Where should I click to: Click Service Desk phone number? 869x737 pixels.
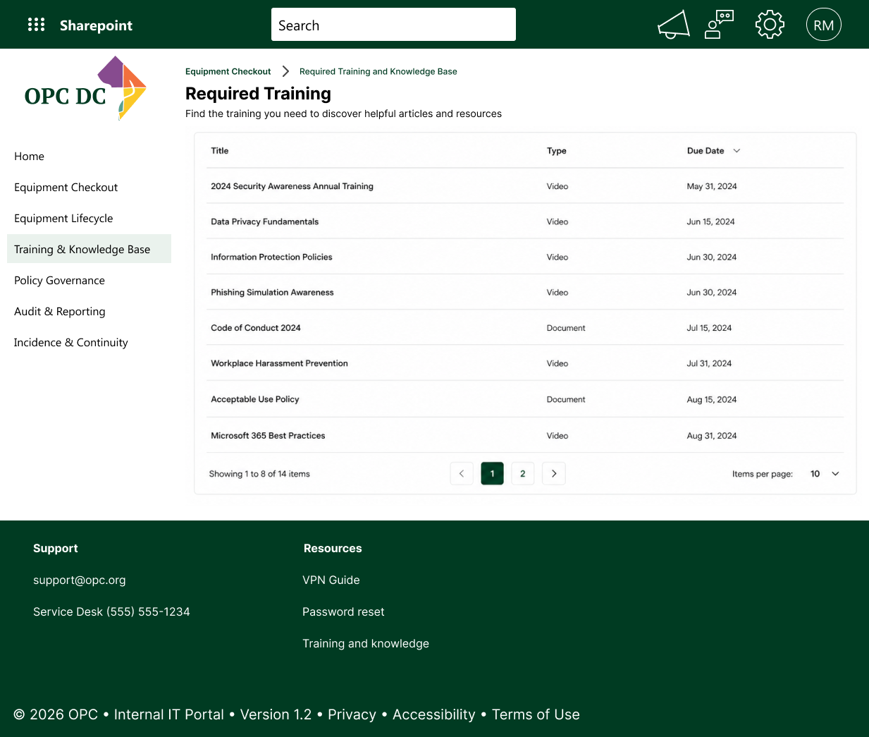click(x=111, y=612)
